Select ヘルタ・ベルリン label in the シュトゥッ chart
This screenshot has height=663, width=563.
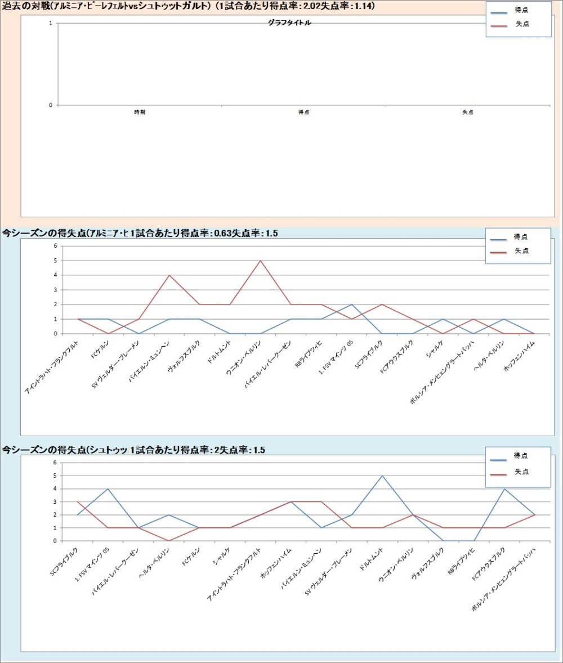pyautogui.click(x=154, y=563)
